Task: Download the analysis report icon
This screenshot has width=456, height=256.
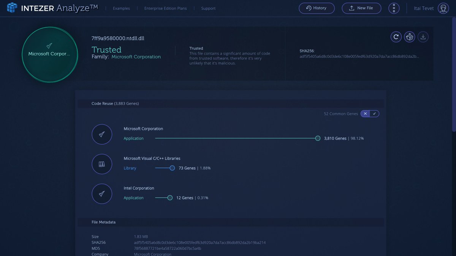Action: coord(423,37)
